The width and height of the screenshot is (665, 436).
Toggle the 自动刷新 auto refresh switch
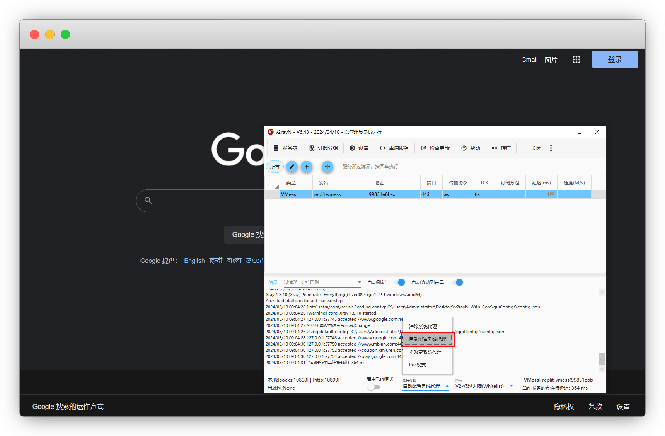pos(400,283)
